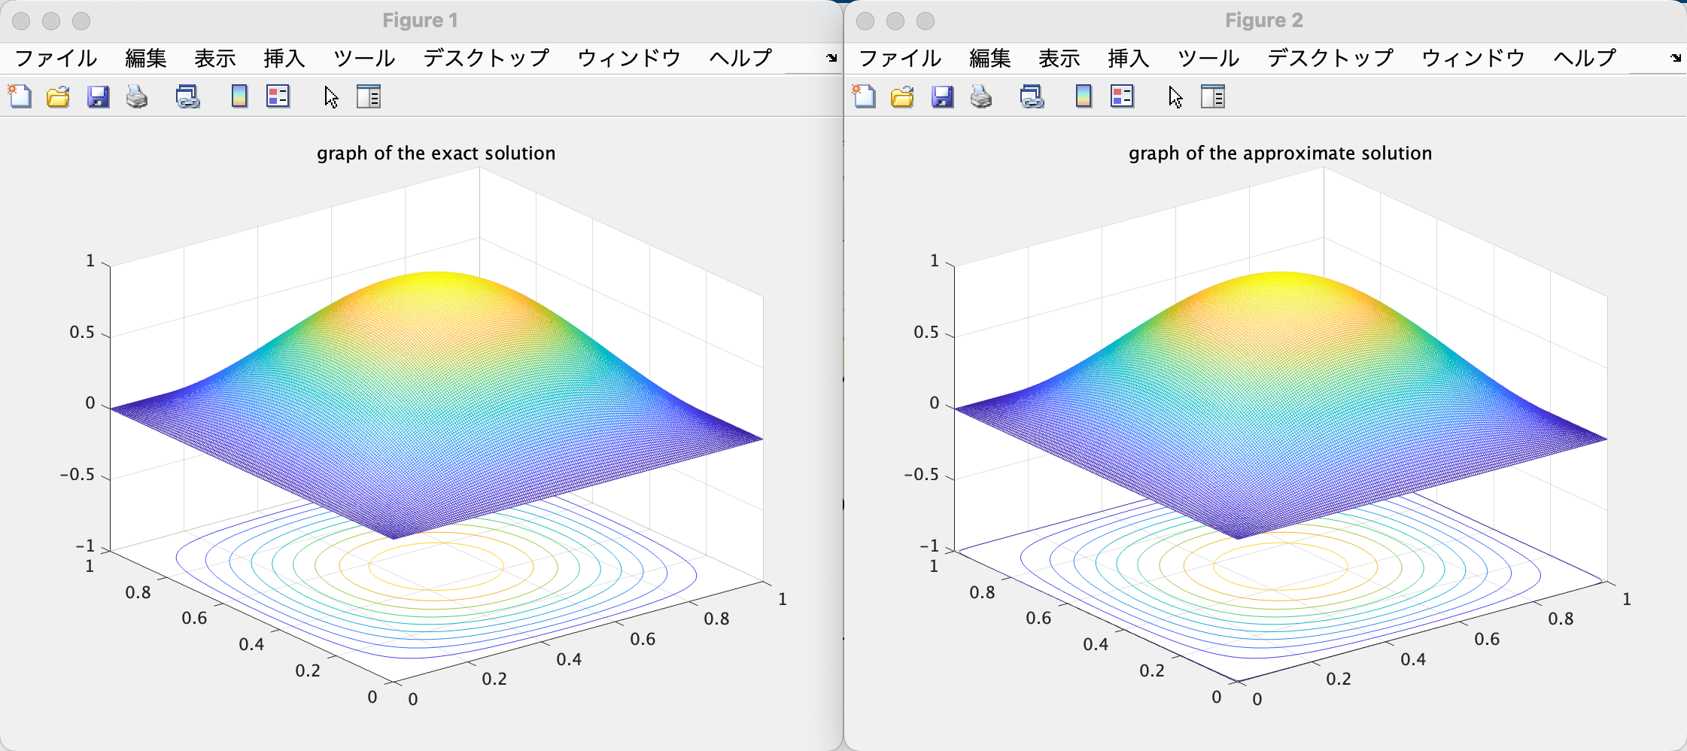The width and height of the screenshot is (1687, 751).
Task: Click Open File icon in Figure 2
Action: tap(902, 96)
